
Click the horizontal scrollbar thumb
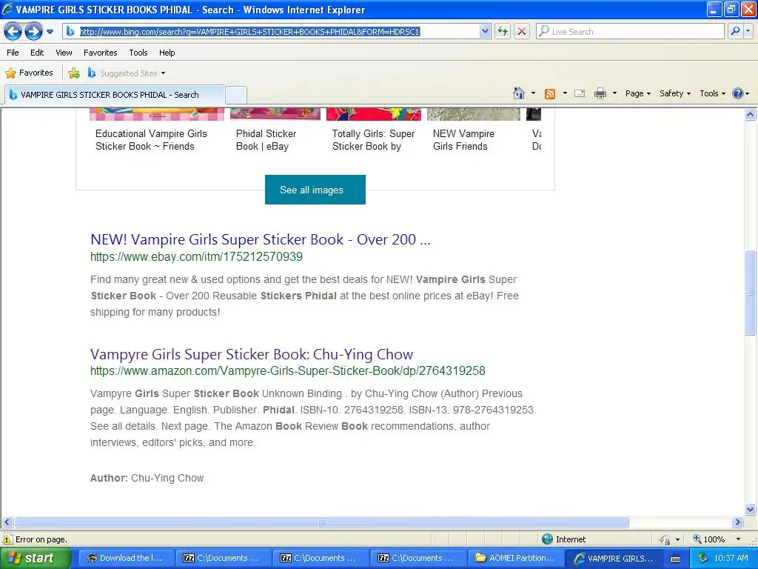(x=321, y=522)
